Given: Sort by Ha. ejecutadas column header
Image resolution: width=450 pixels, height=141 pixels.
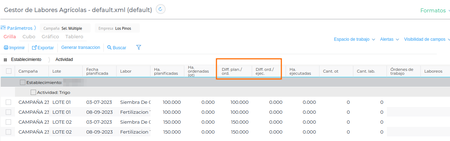Looking at the screenshot, I should [x=303, y=71].
